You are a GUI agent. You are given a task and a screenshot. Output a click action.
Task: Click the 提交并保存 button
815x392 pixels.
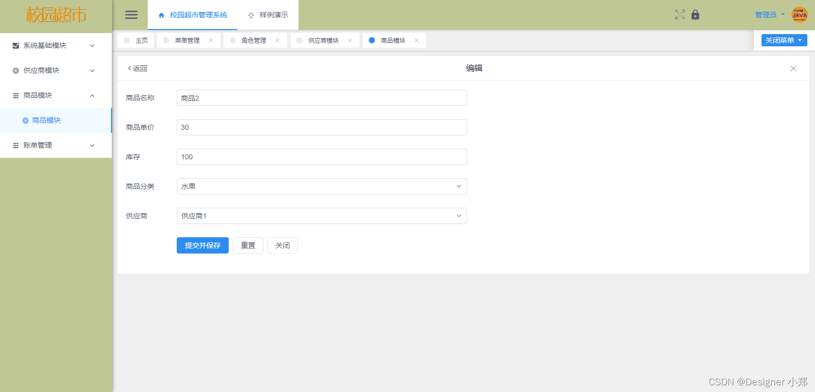click(x=203, y=245)
